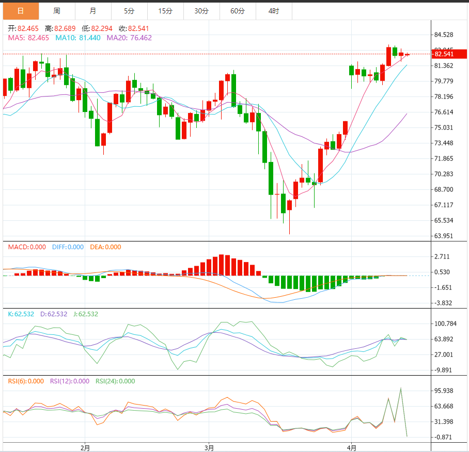This screenshot has width=469, height=452.
Task: Click the DEA value label
Action: click(x=105, y=247)
